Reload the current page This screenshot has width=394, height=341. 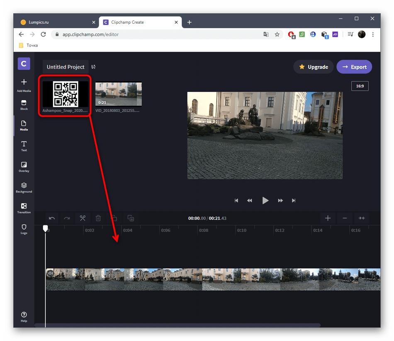[x=43, y=34]
